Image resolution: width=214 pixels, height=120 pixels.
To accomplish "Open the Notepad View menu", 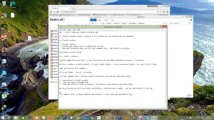I will pos(74,30).
